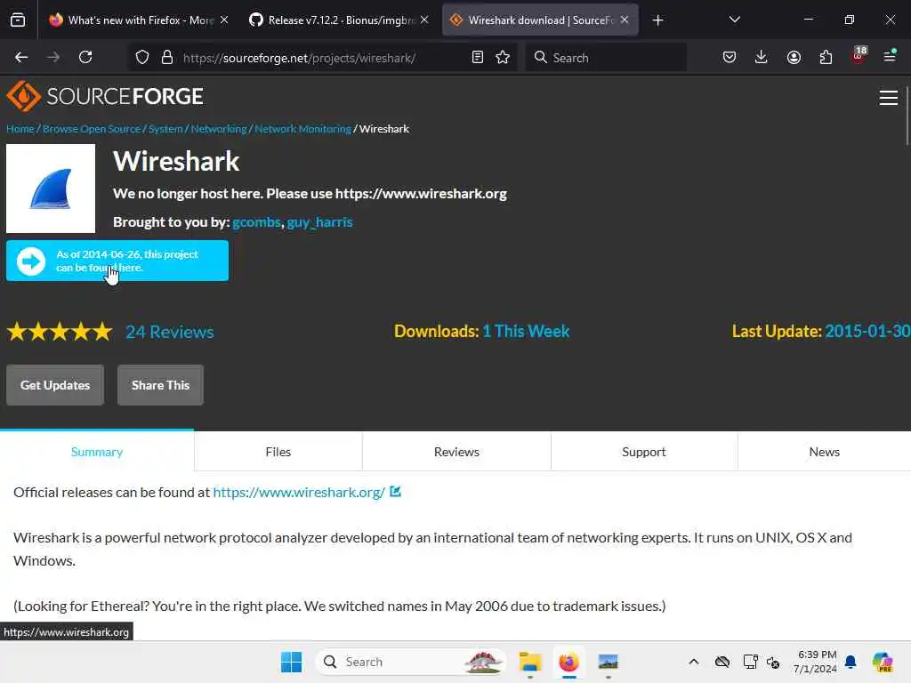This screenshot has width=911, height=683.
Task: Expand the list all tabs dropdown
Action: point(734,20)
